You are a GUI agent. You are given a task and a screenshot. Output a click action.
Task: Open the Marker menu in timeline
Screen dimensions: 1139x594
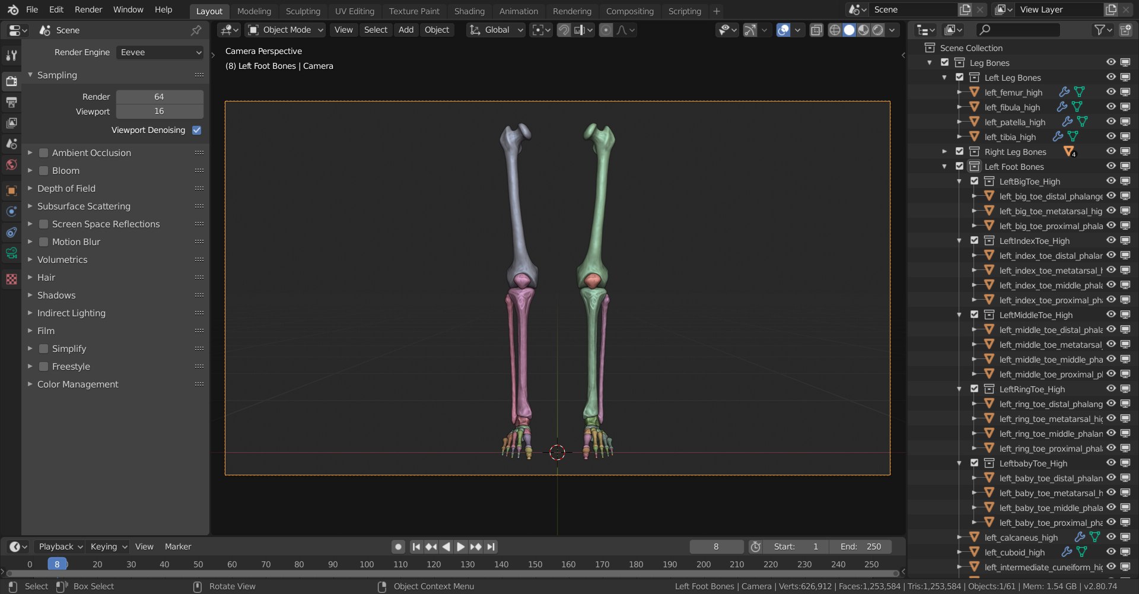pos(178,547)
